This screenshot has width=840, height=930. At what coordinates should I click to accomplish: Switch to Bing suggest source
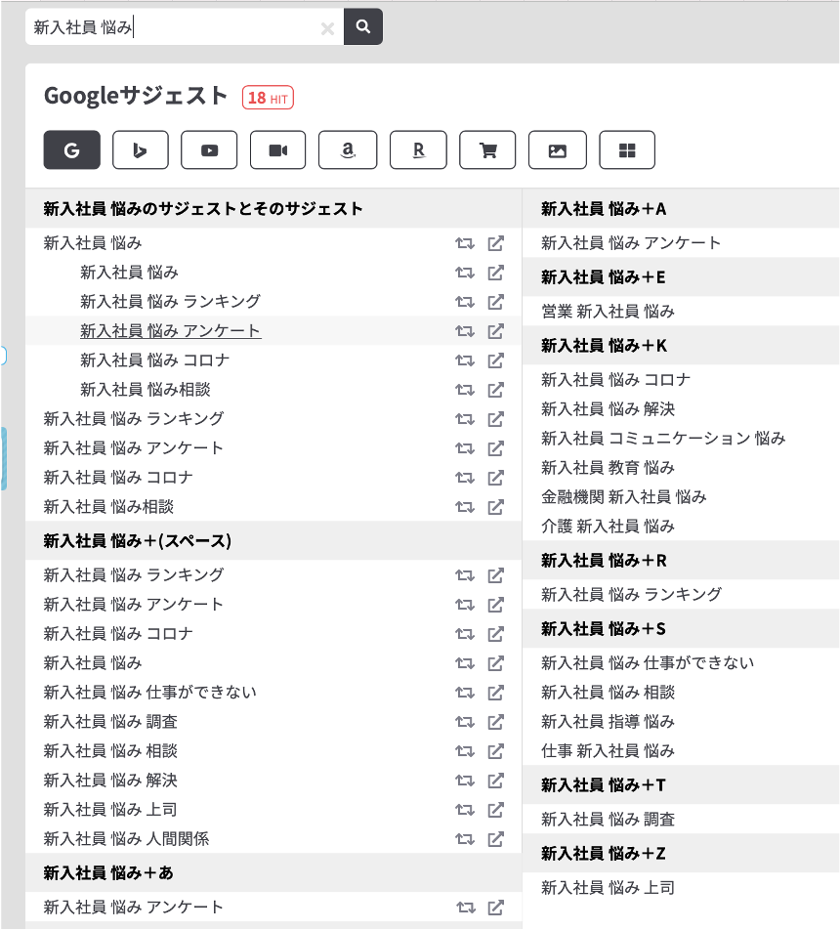coord(141,150)
